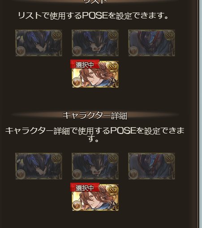Click the リストで使用するPOSE description text
Image resolution: width=202 pixels, height=228 pixels.
click(x=93, y=16)
